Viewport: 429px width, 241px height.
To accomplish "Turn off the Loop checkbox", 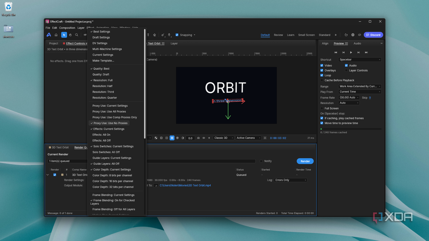I will pyautogui.click(x=322, y=75).
